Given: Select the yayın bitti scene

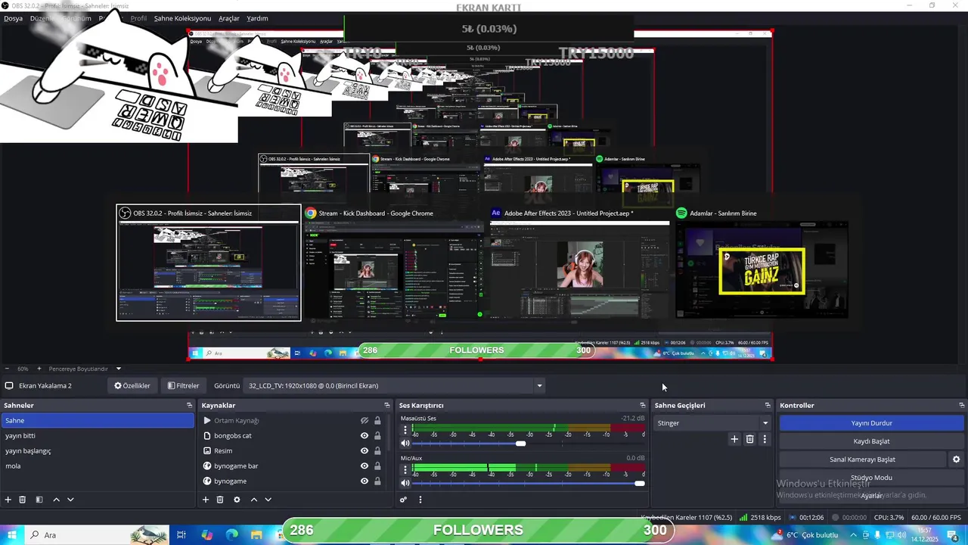Looking at the screenshot, I should click(x=98, y=436).
